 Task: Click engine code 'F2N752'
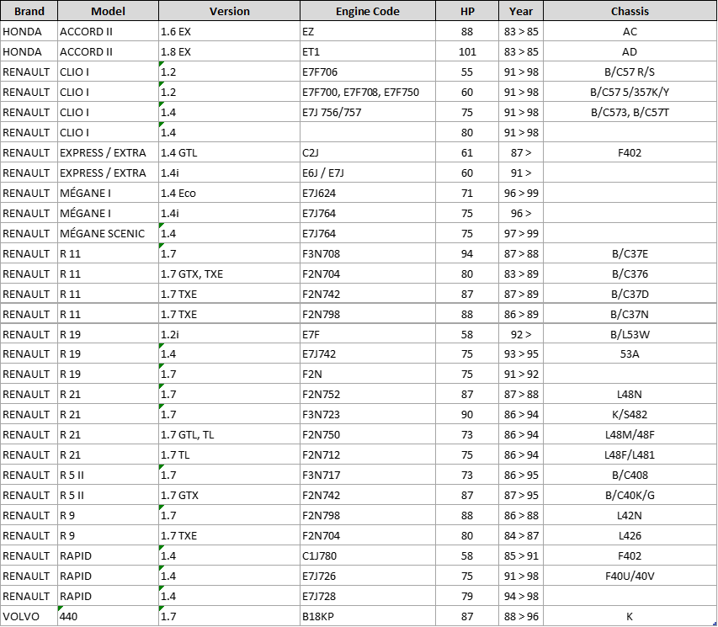coord(368,394)
